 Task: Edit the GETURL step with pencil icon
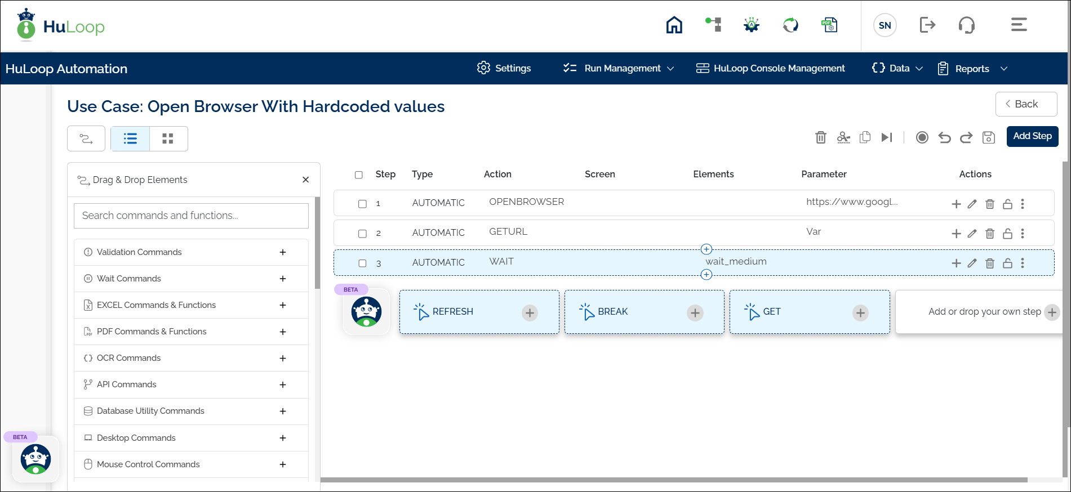point(972,234)
